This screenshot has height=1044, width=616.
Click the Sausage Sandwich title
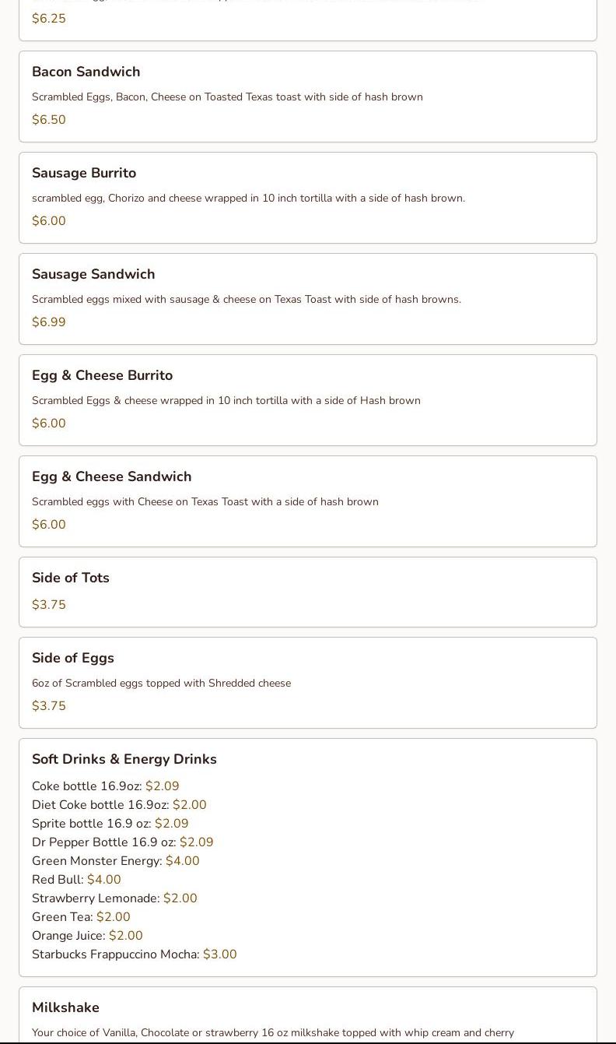click(93, 274)
